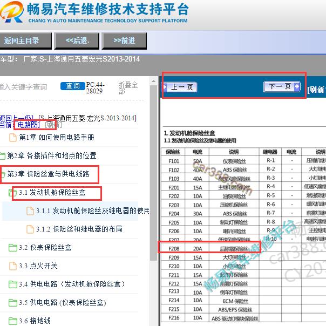Screen dimensions: 326x326
Task: Click the 电路图 breadcrumb link
Action: tap(28, 125)
